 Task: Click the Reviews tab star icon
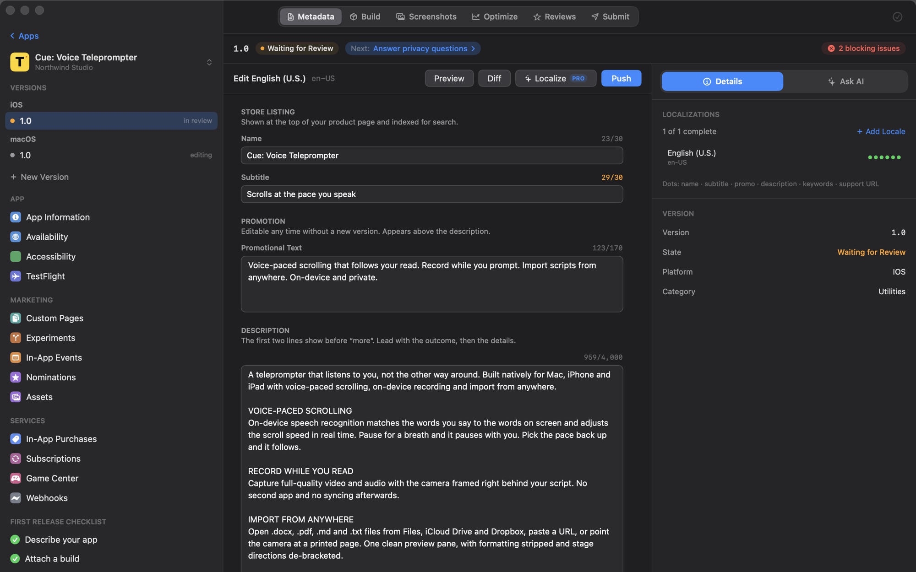[537, 16]
